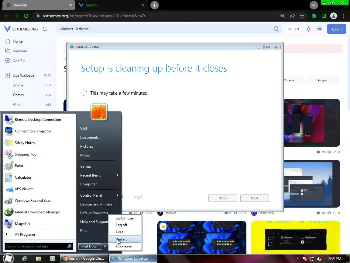Switch to Windows 10 Setup taskbar button
350x263 pixels.
tap(133, 258)
